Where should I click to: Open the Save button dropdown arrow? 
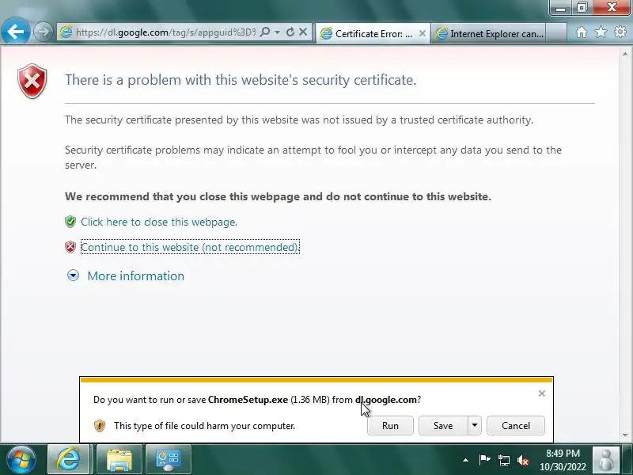tap(475, 426)
